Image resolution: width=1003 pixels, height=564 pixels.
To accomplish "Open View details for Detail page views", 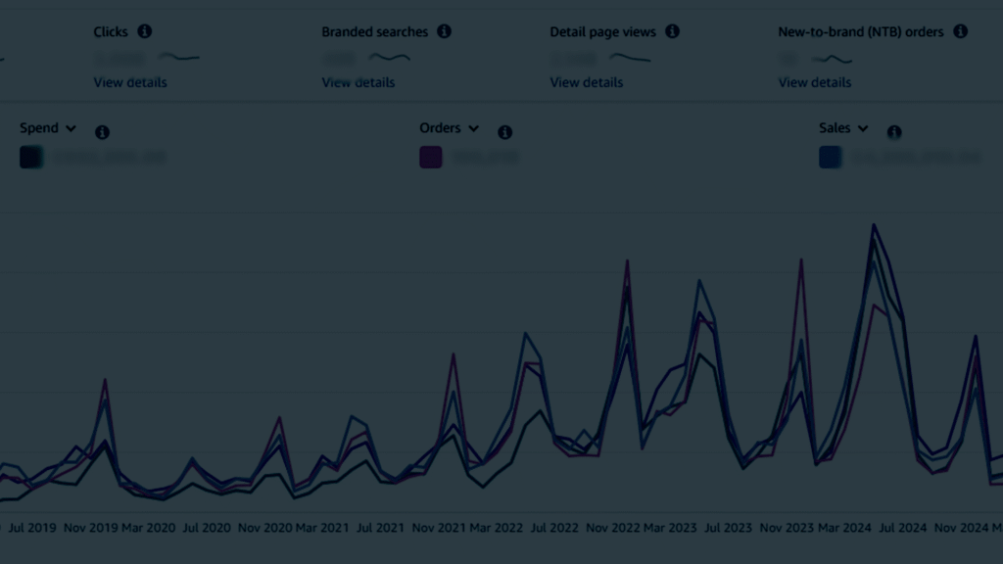I will point(587,82).
